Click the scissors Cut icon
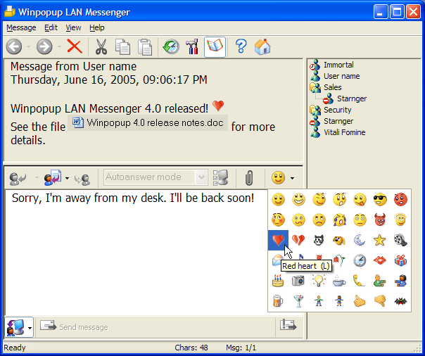This screenshot has width=425, height=356. pyautogui.click(x=101, y=47)
